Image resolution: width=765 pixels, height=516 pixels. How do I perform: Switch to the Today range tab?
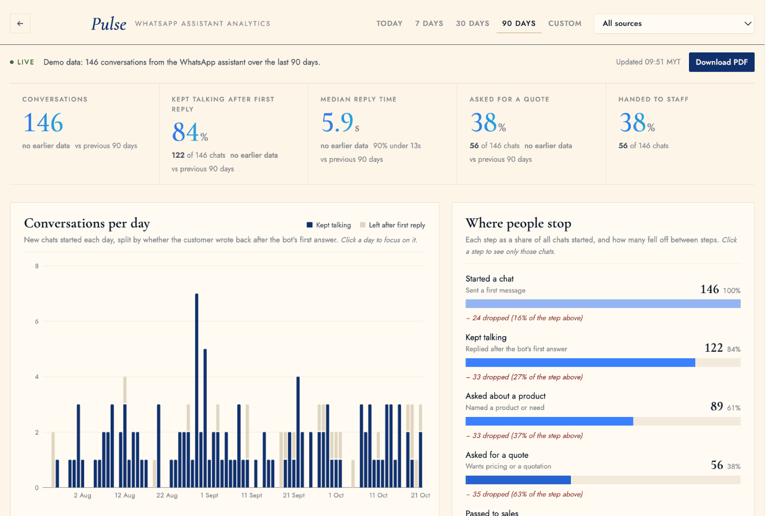click(389, 24)
